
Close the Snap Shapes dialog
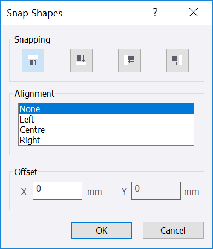tap(193, 13)
